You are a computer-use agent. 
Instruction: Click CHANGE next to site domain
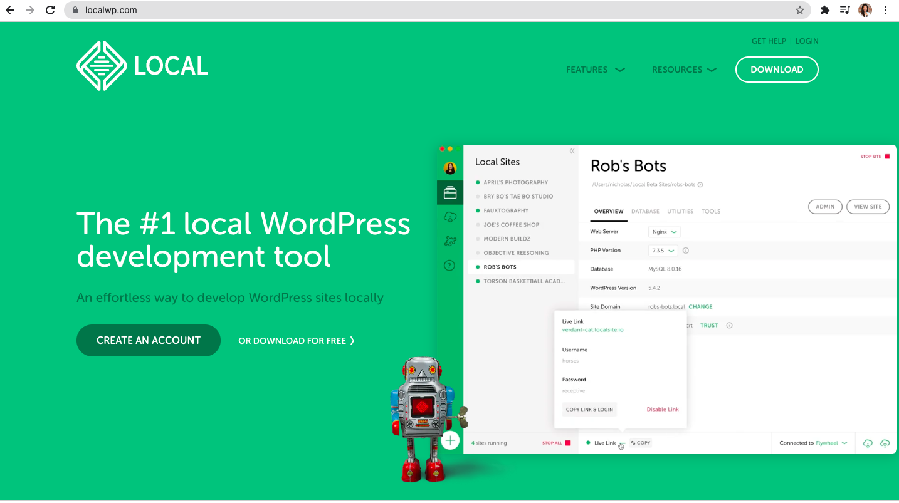(x=700, y=307)
